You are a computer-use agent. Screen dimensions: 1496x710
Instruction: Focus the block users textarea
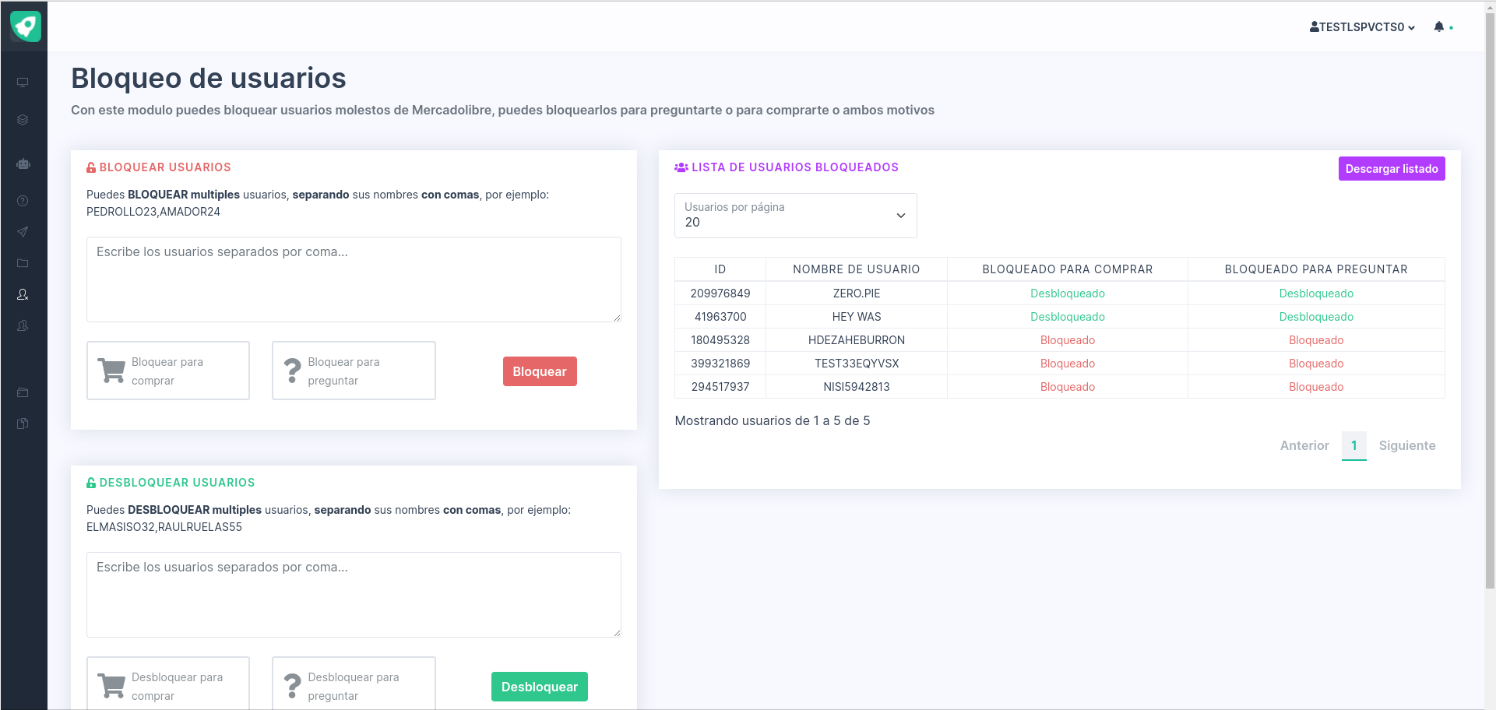tap(354, 279)
